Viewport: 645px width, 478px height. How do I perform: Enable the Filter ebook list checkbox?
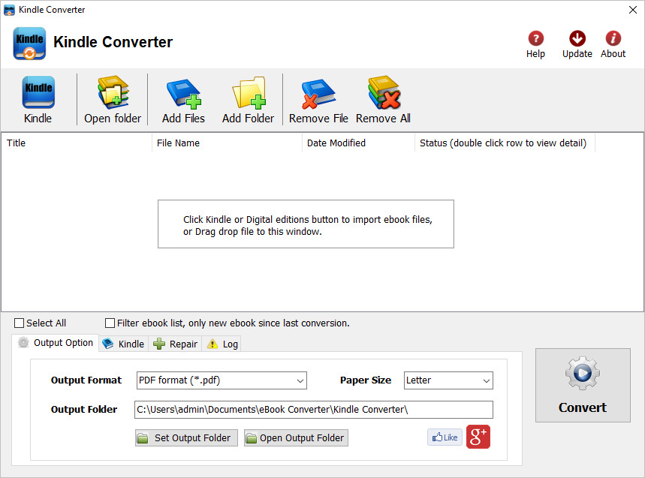coord(110,323)
